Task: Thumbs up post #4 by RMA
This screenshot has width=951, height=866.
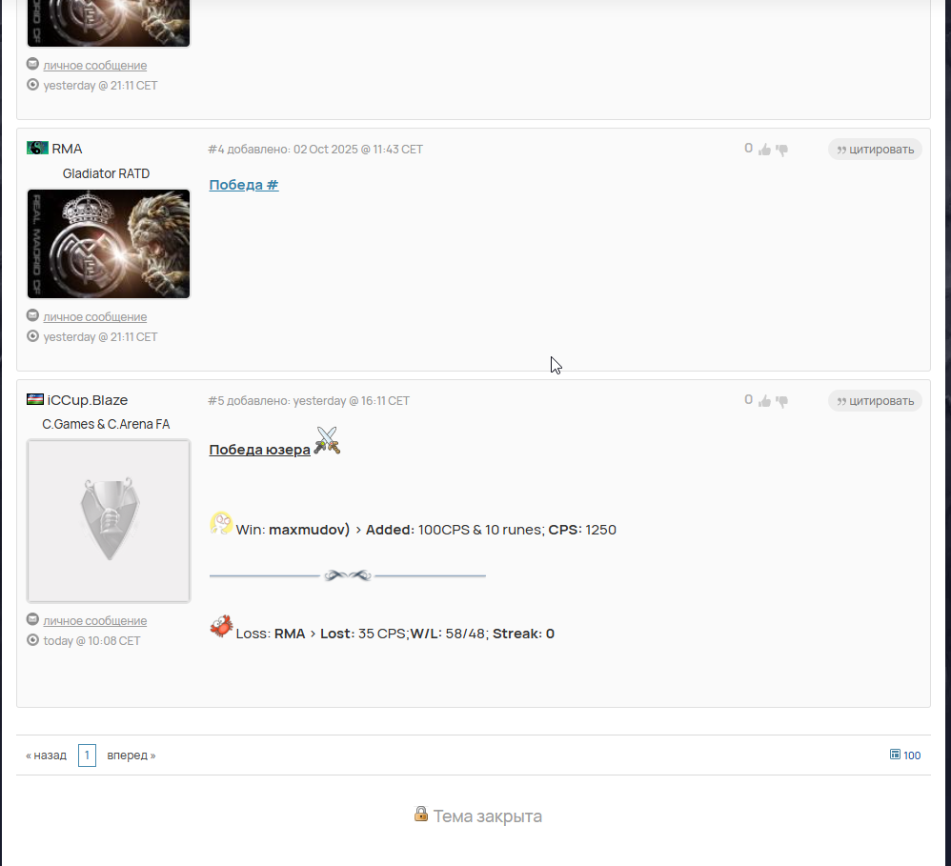Action: coord(764,150)
